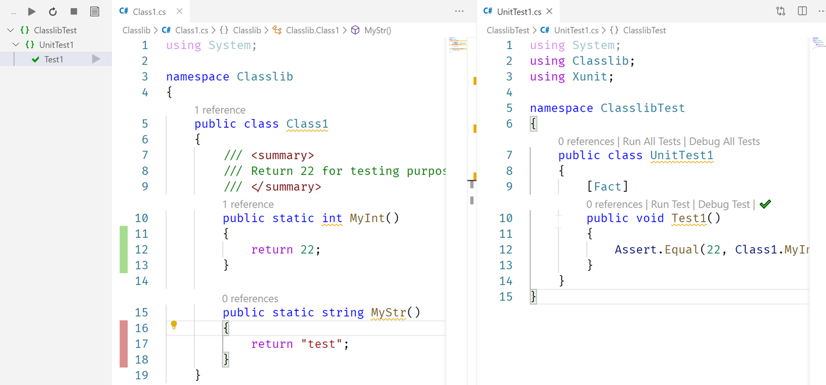Open the test output log icon
Viewport: 826px width, 385px height.
tap(94, 11)
